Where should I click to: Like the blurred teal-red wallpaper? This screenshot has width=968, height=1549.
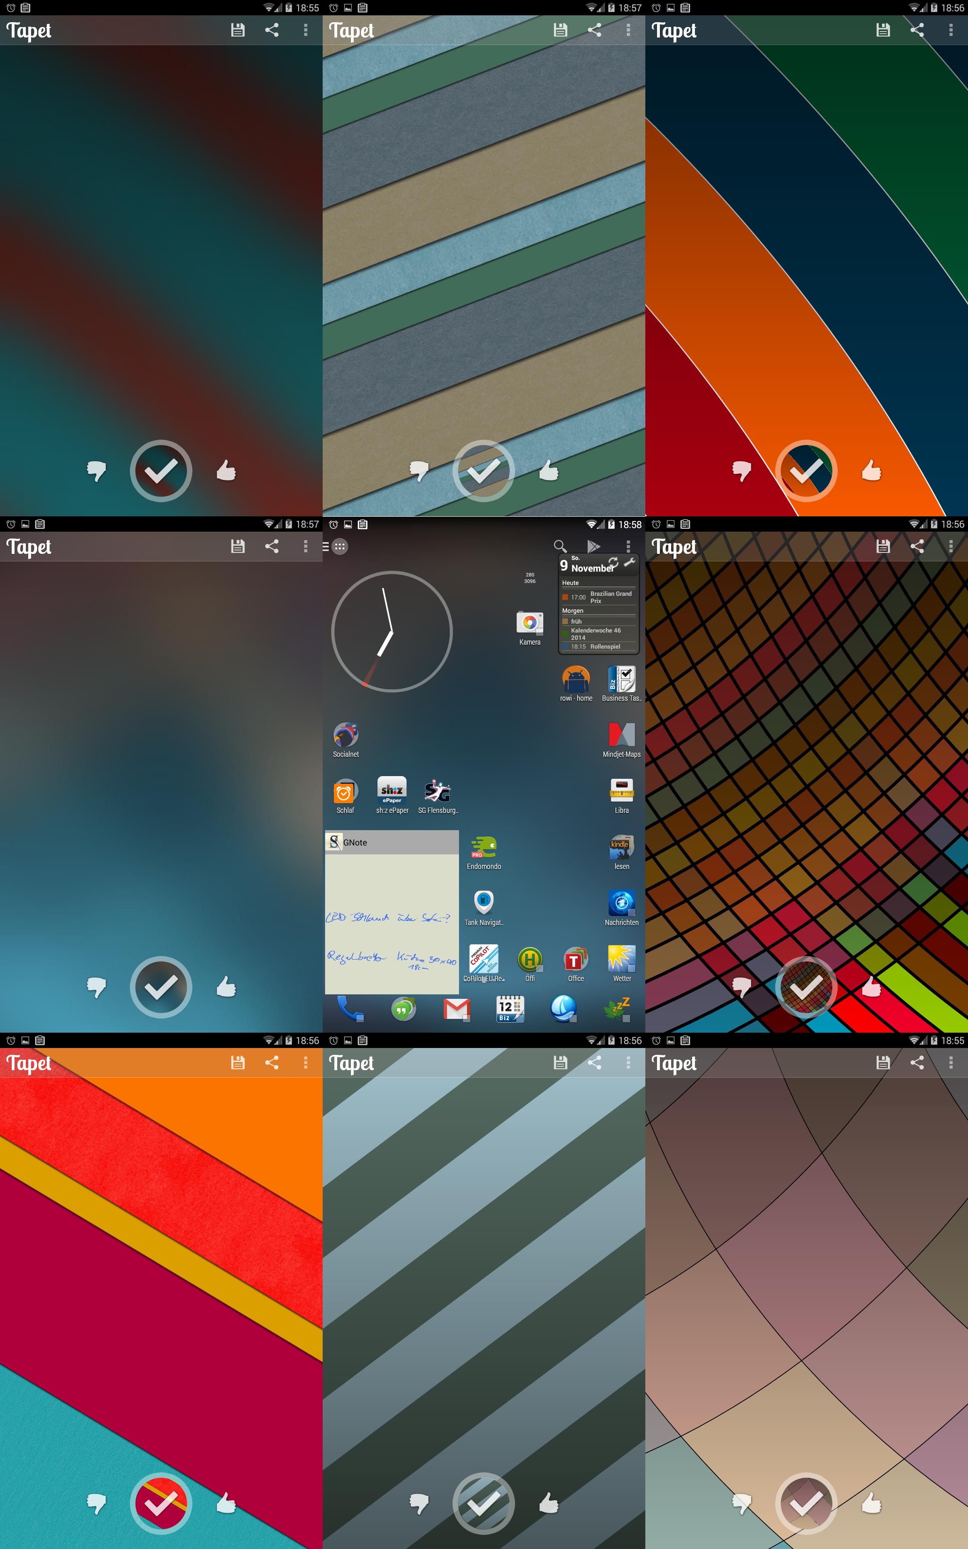coord(226,470)
